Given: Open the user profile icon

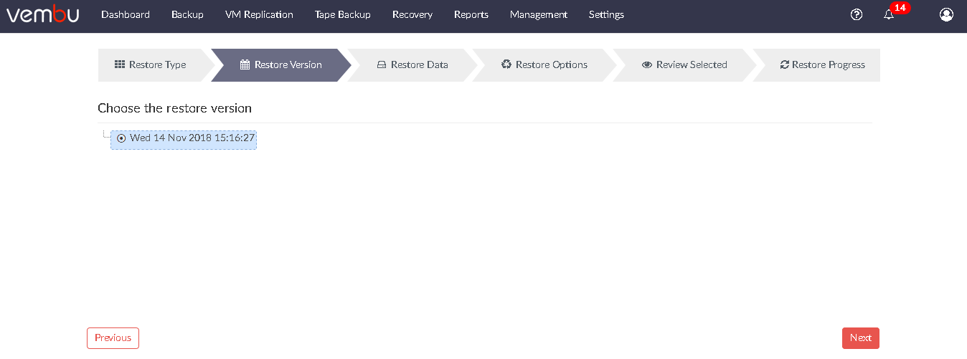Looking at the screenshot, I should (x=946, y=14).
